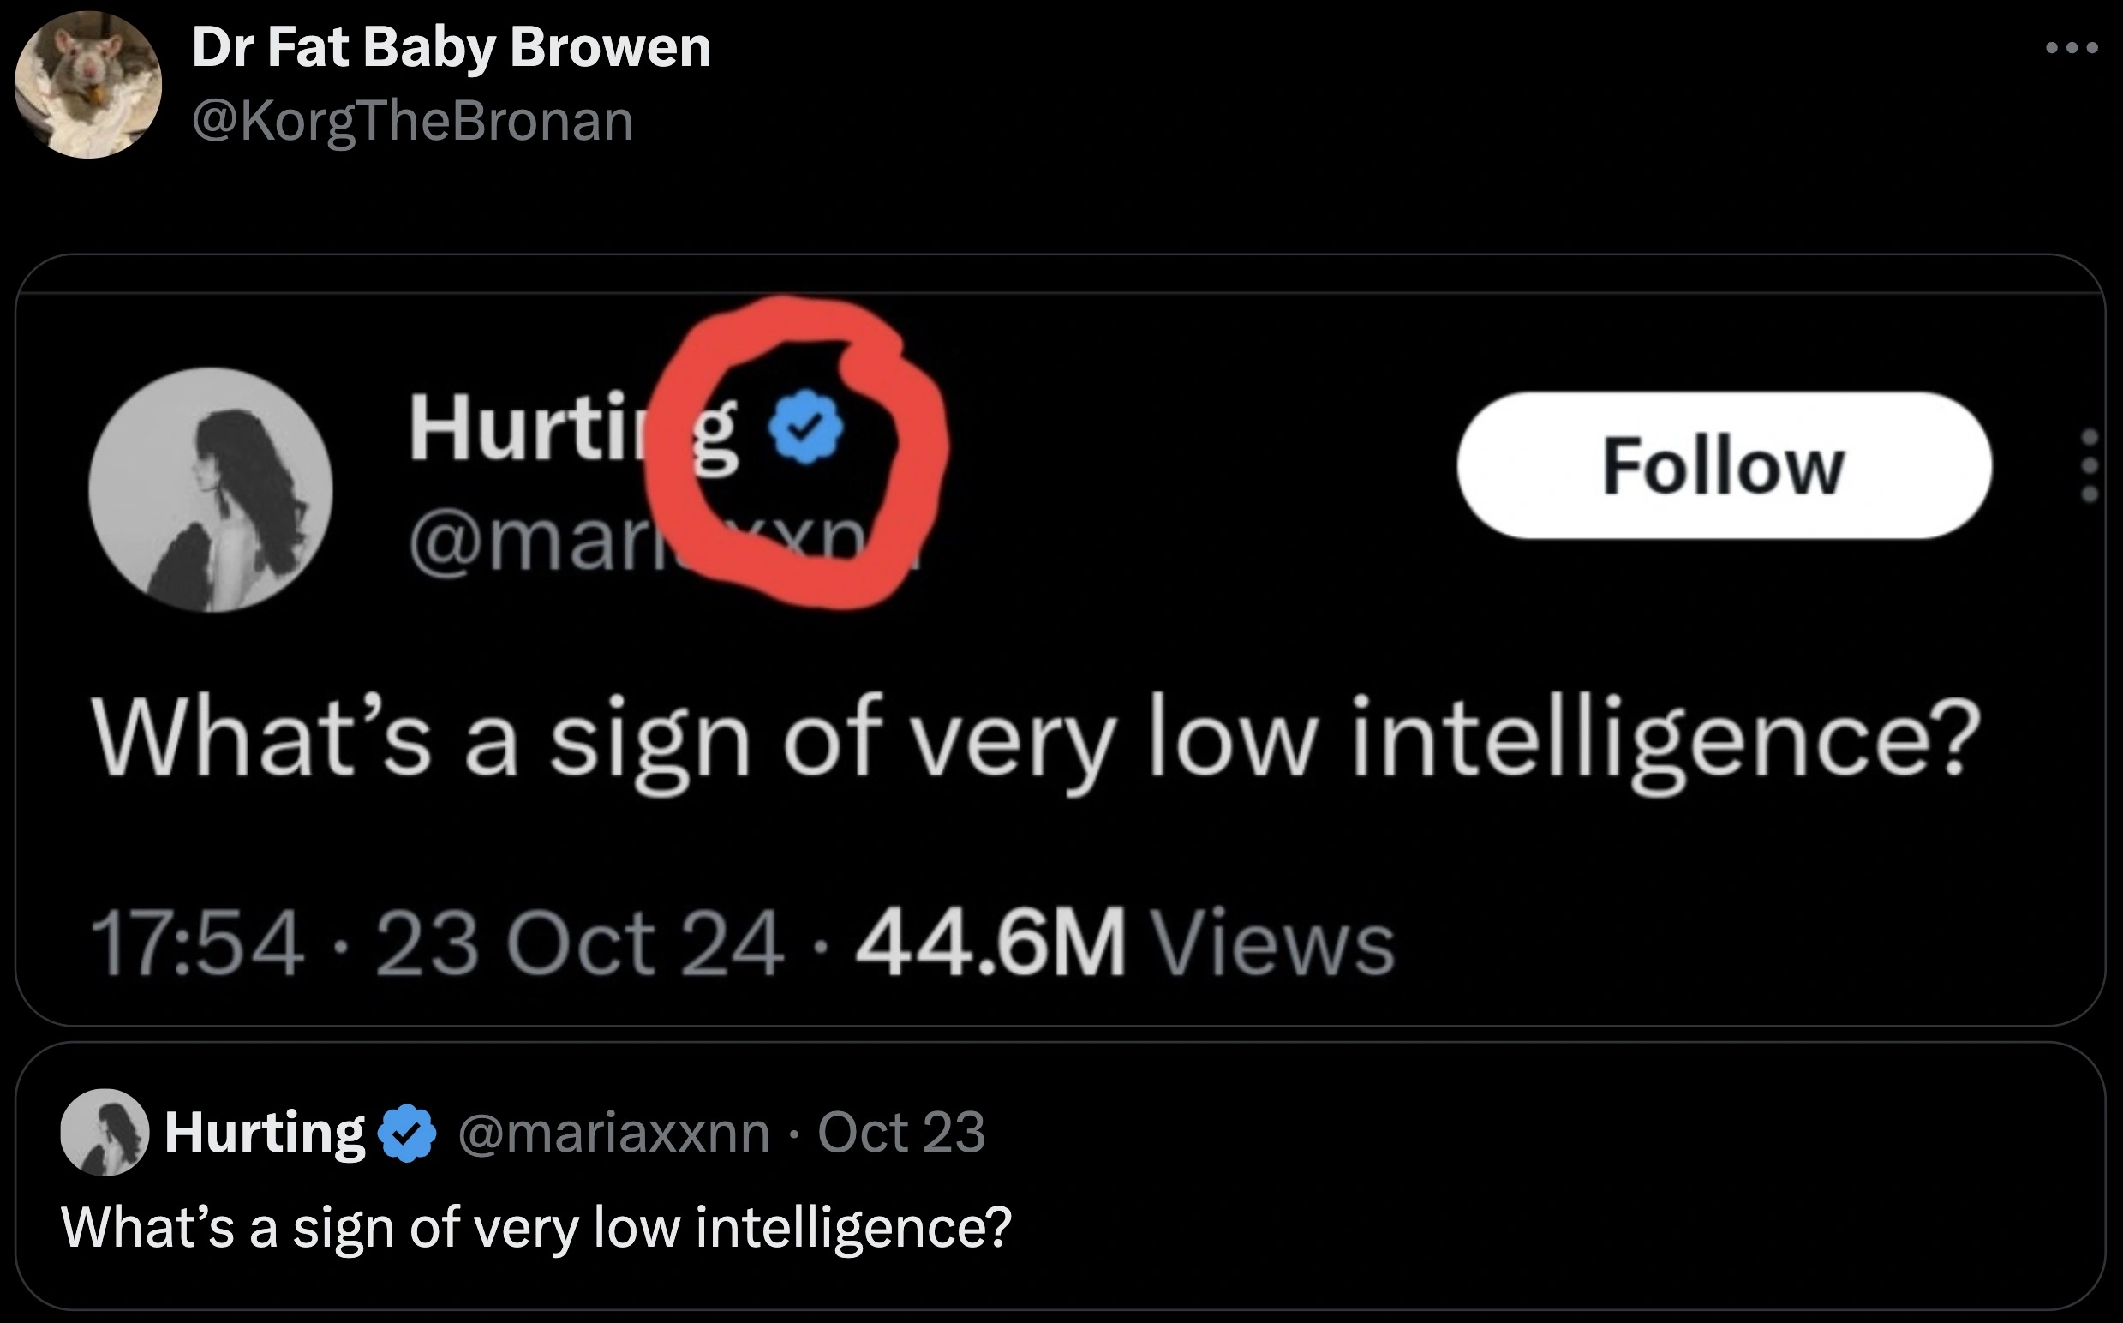Click the 17:54 timestamp in screenshot
The image size is (2123, 1323).
[198, 943]
